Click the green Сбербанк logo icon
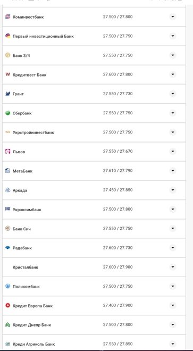Screen dimensions: 193x351 pyautogui.click(x=8, y=113)
